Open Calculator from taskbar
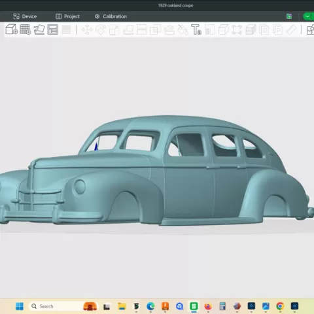 click(x=222, y=306)
